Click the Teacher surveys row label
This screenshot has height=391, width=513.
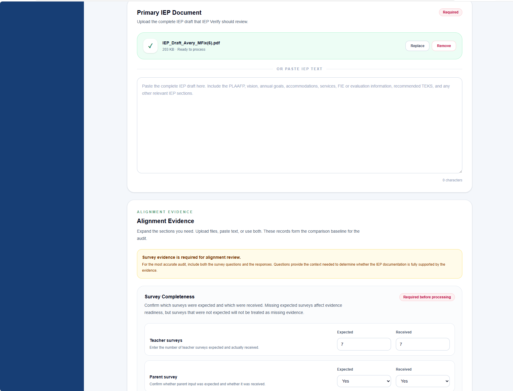(x=166, y=340)
